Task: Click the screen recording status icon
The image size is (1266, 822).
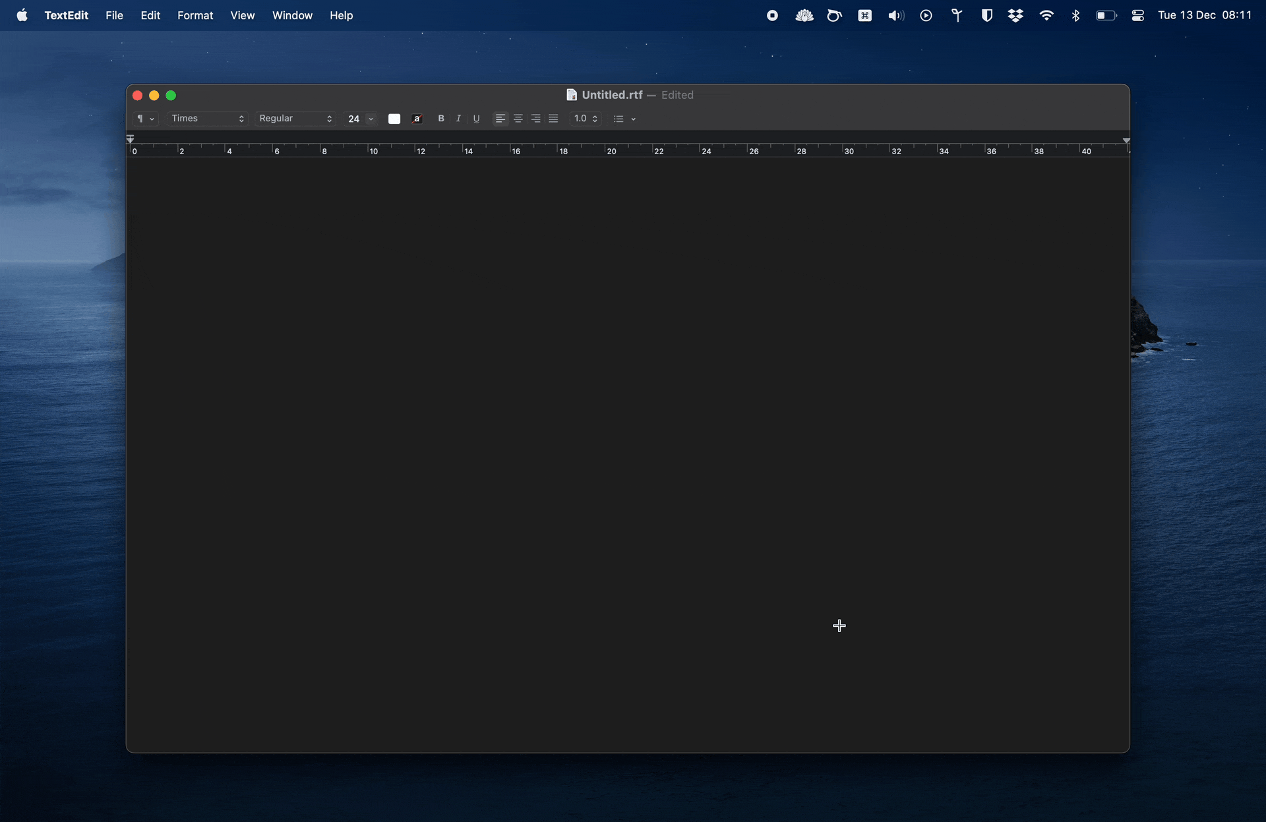Action: [x=772, y=15]
